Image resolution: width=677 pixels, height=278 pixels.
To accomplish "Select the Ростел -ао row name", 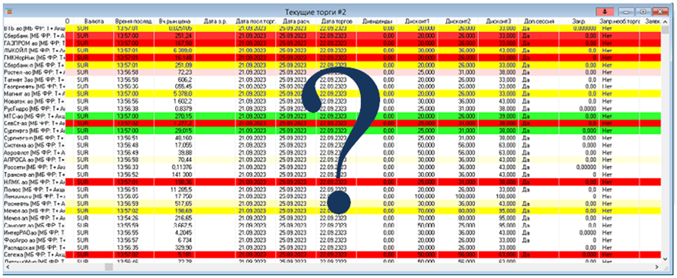I will click(34, 72).
